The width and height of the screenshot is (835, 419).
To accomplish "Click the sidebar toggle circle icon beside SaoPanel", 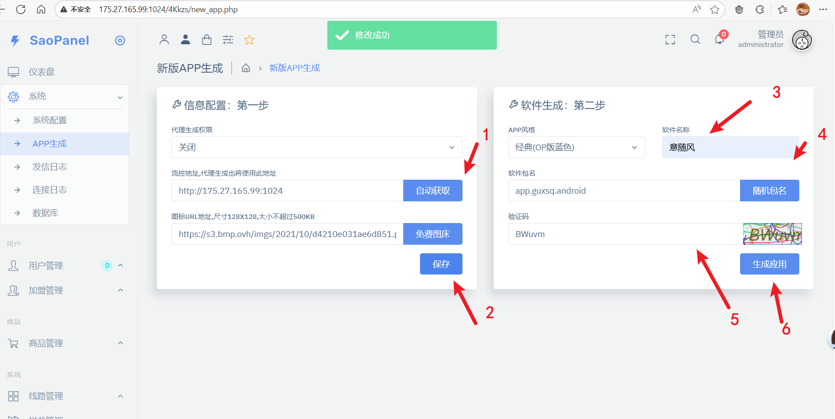I will pos(120,41).
